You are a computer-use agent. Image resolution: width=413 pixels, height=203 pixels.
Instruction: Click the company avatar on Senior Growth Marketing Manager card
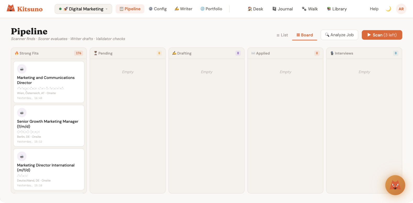[x=22, y=113]
